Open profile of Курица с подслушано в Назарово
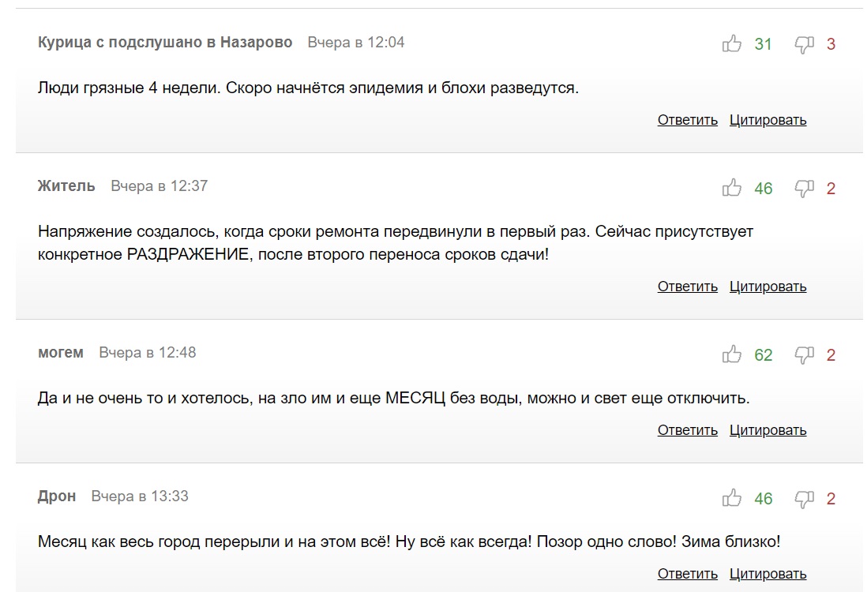This screenshot has width=867, height=592. point(165,43)
